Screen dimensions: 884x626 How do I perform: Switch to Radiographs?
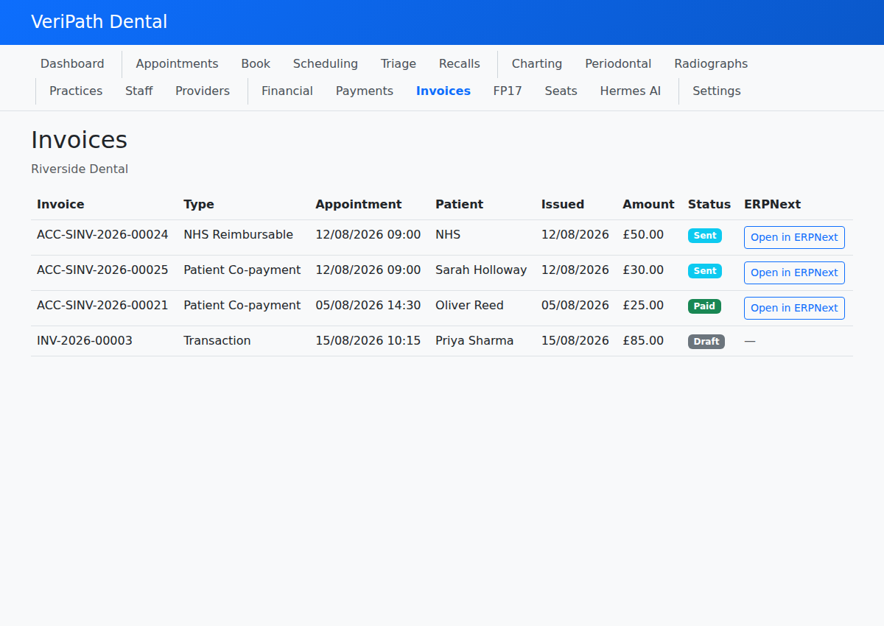tap(711, 64)
